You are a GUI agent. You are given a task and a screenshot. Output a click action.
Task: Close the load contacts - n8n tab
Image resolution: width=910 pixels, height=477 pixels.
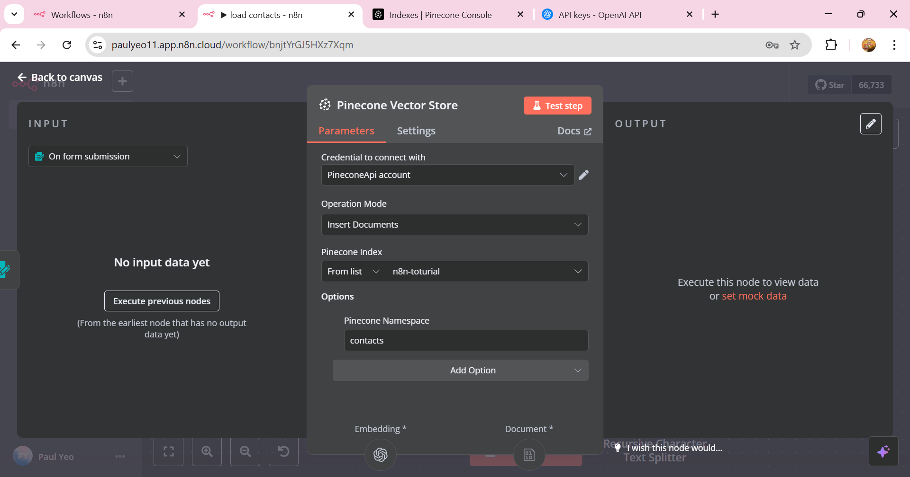(351, 15)
